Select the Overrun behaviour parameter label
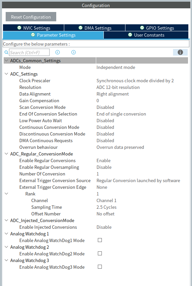This screenshot has height=286, width=192. coord(39,147)
